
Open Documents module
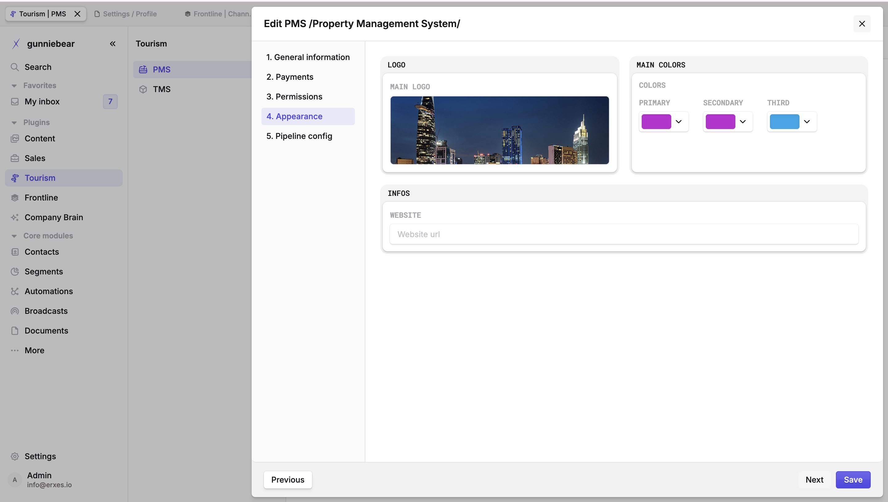[64, 330]
